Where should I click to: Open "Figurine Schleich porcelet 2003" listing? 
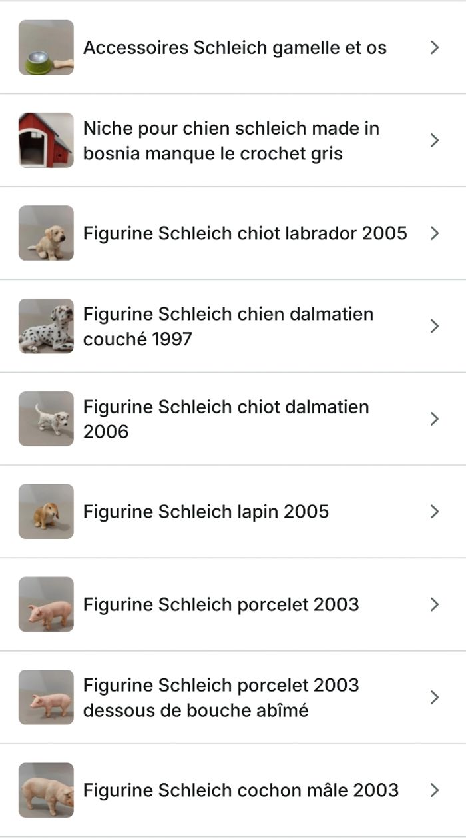(x=221, y=604)
